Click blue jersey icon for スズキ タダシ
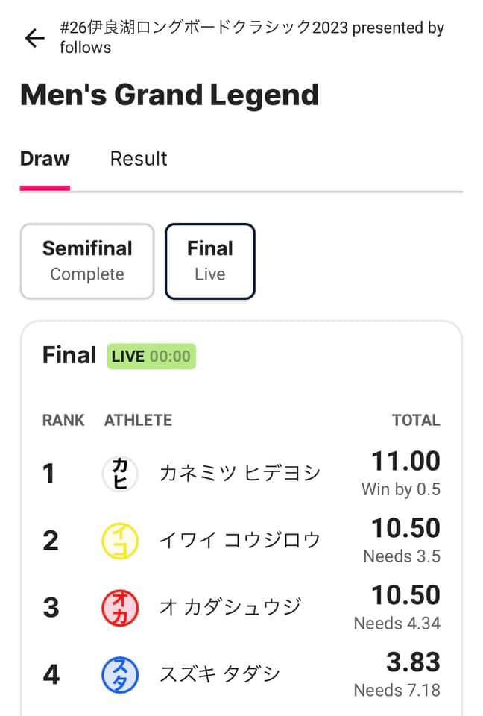 (120, 674)
